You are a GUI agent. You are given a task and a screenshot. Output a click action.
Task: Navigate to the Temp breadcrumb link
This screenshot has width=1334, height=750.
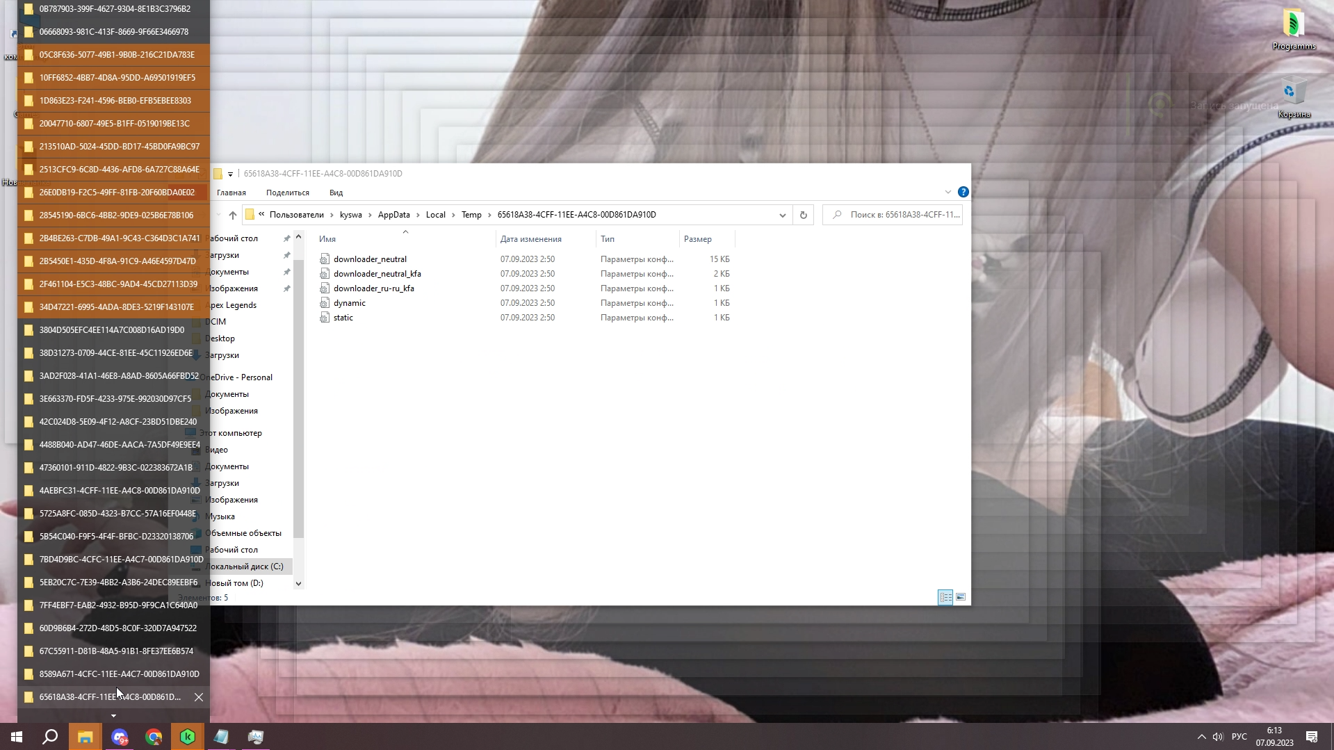pyautogui.click(x=472, y=215)
